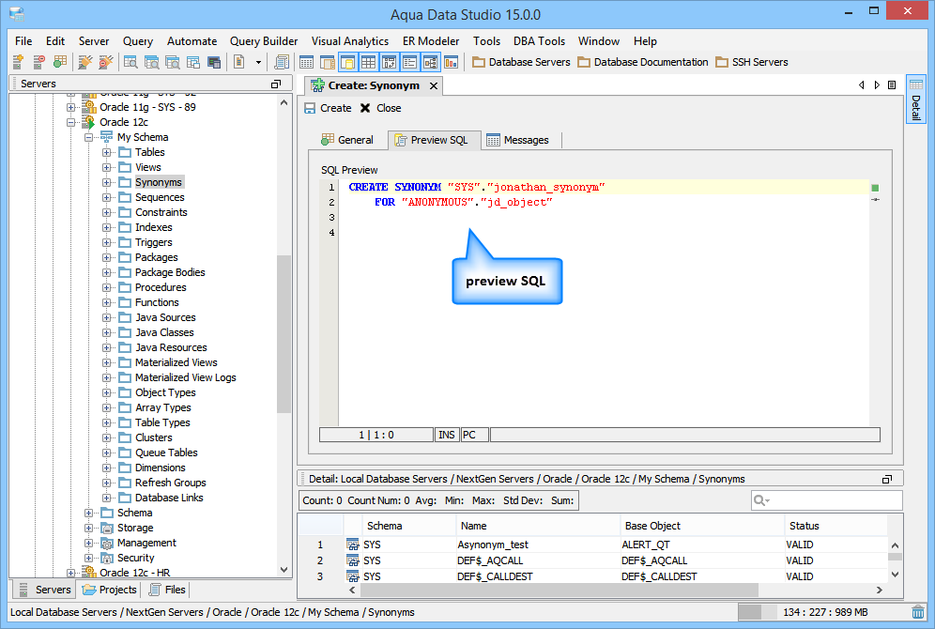Viewport: 935px width, 629px height.
Task: Click the save disk icon beside Create
Action: coord(310,108)
